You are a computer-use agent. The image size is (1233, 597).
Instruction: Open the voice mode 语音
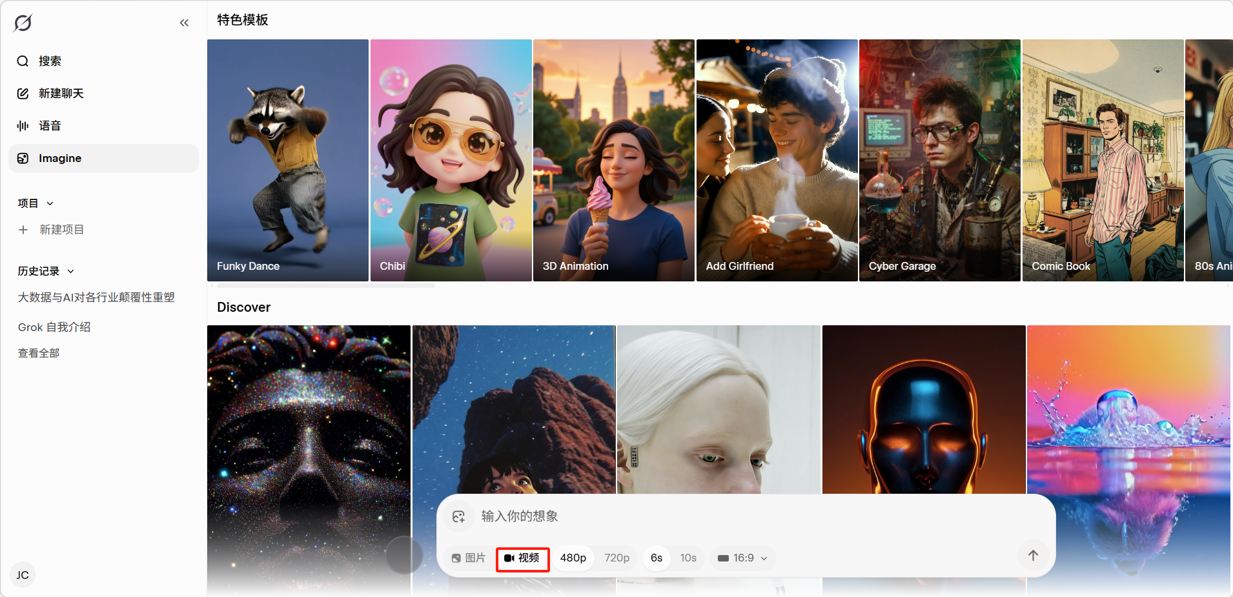click(49, 126)
